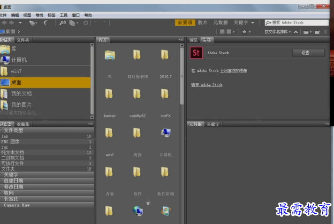Click the magnifier search-engine icon in search box
This screenshot has width=334, height=224.
tap(268, 22)
